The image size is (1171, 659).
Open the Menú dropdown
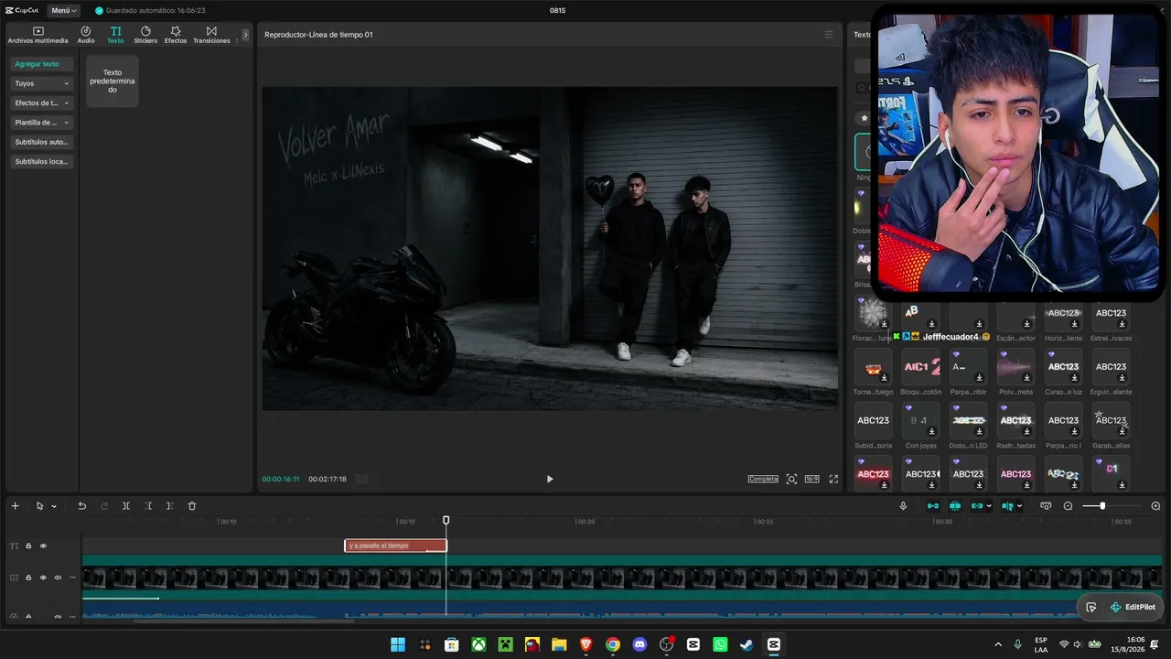point(64,11)
